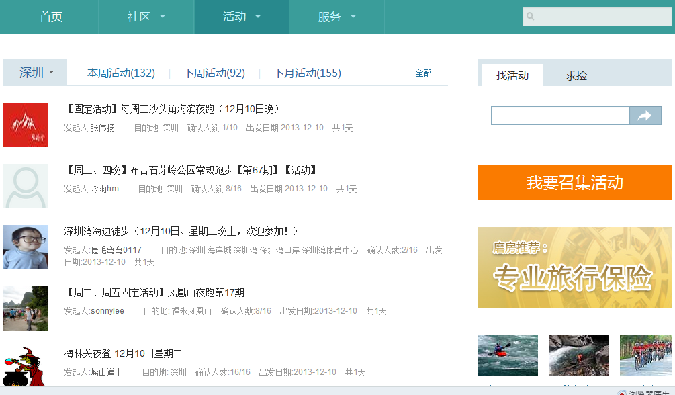This screenshot has height=395, width=675.
Task: Open the 活动 navigation menu
Action: (241, 17)
